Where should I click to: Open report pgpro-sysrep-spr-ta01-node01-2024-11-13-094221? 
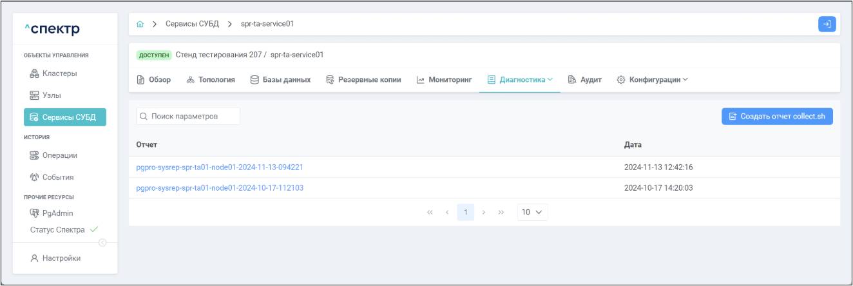(x=220, y=167)
